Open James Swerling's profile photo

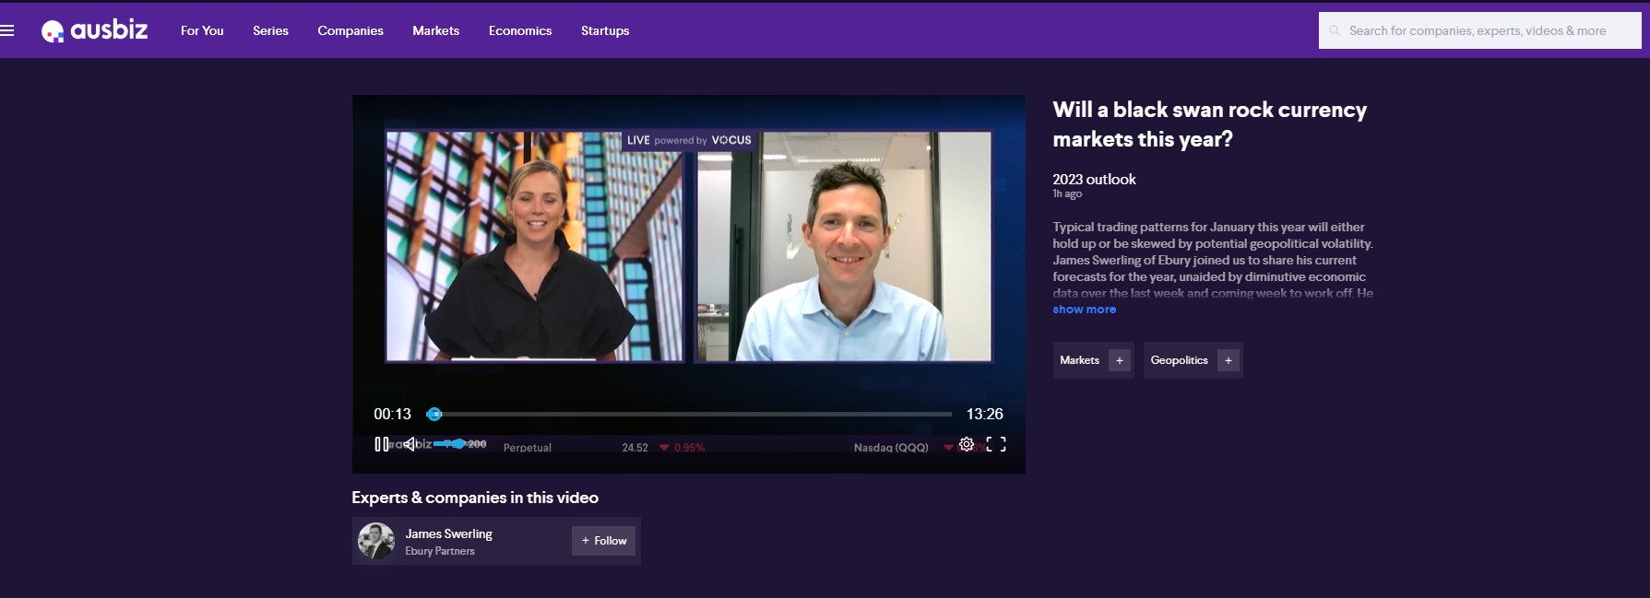pos(376,541)
